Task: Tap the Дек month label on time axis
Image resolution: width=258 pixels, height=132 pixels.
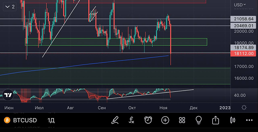Action: point(193,108)
